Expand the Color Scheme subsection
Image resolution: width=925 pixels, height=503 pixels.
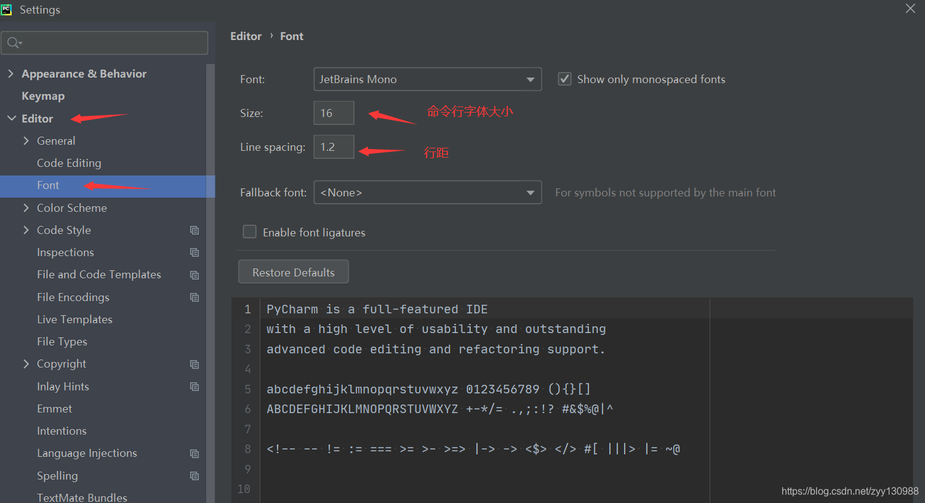click(x=26, y=207)
